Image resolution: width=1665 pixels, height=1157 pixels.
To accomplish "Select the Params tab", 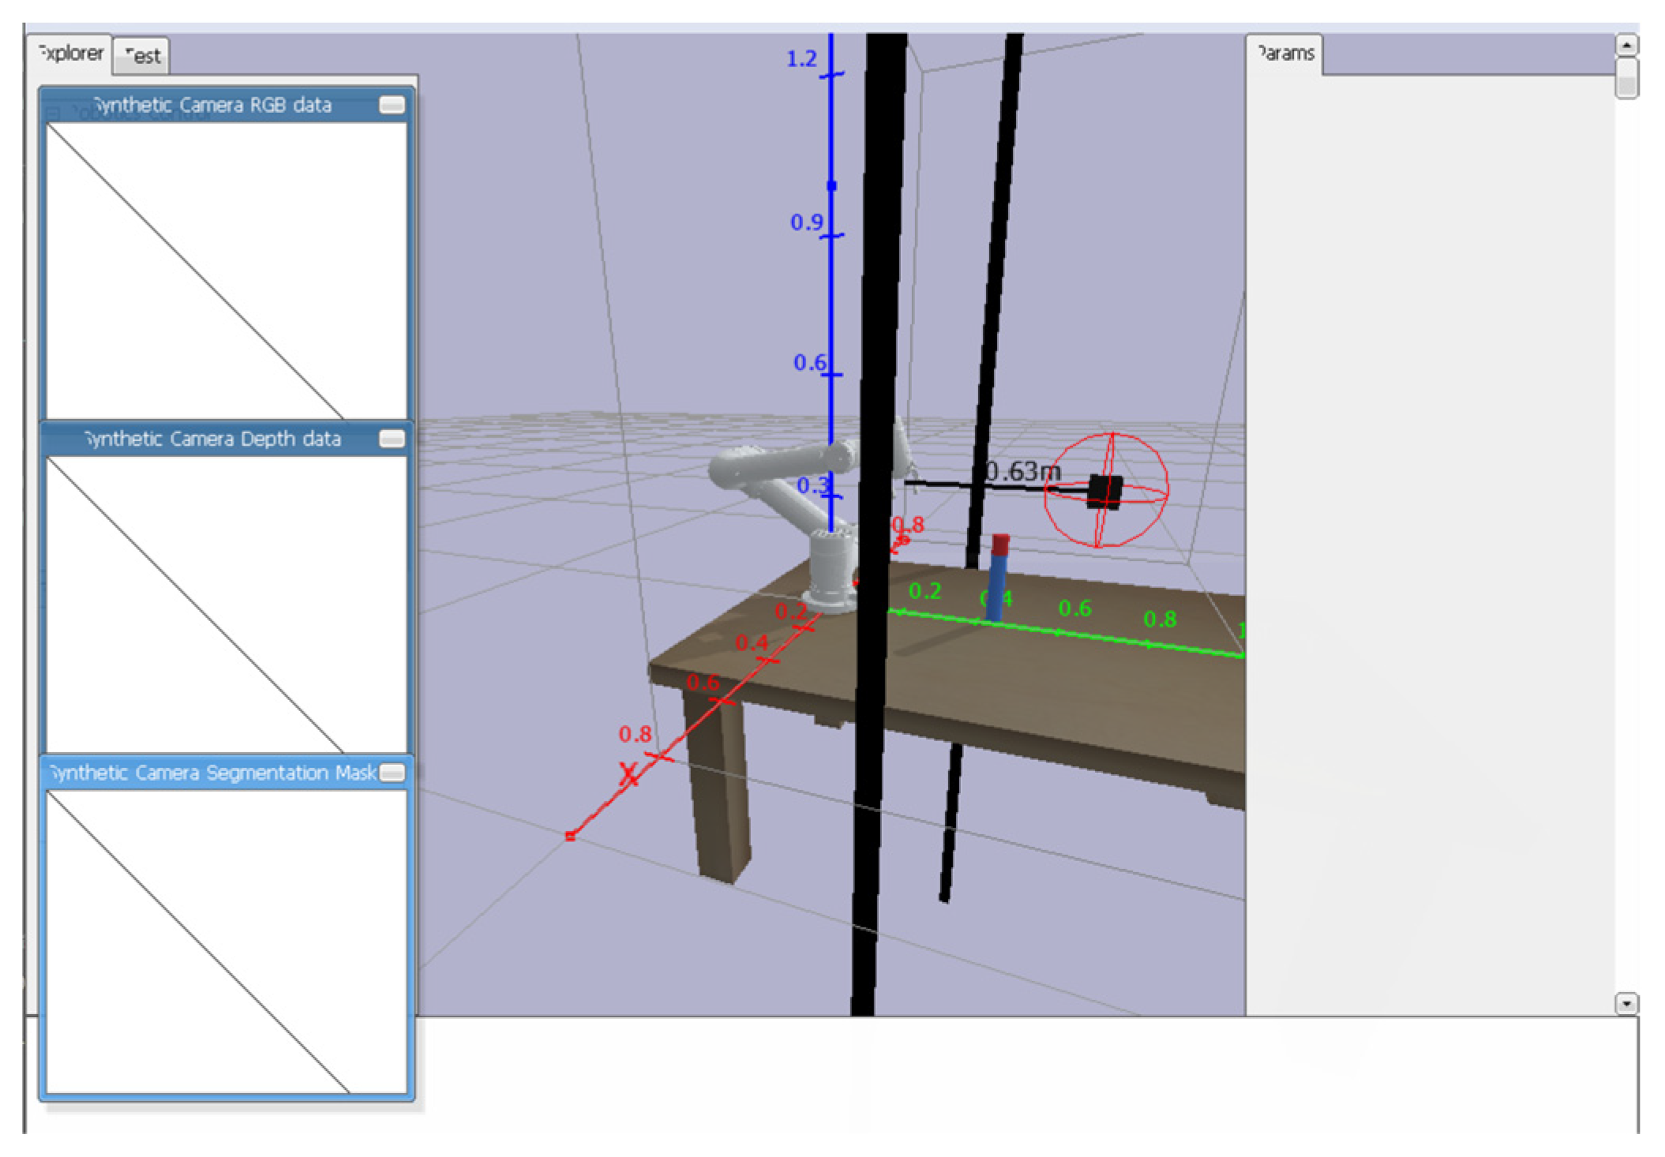I will tap(1285, 54).
